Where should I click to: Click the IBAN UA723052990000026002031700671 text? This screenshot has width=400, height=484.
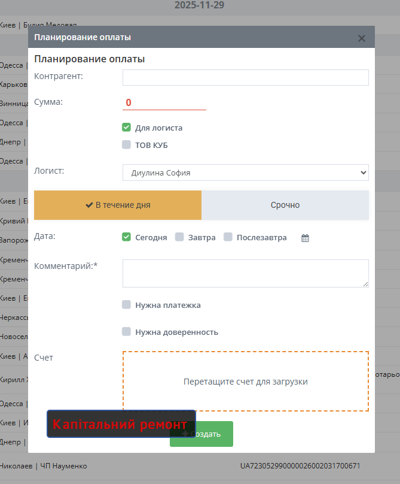[300, 466]
